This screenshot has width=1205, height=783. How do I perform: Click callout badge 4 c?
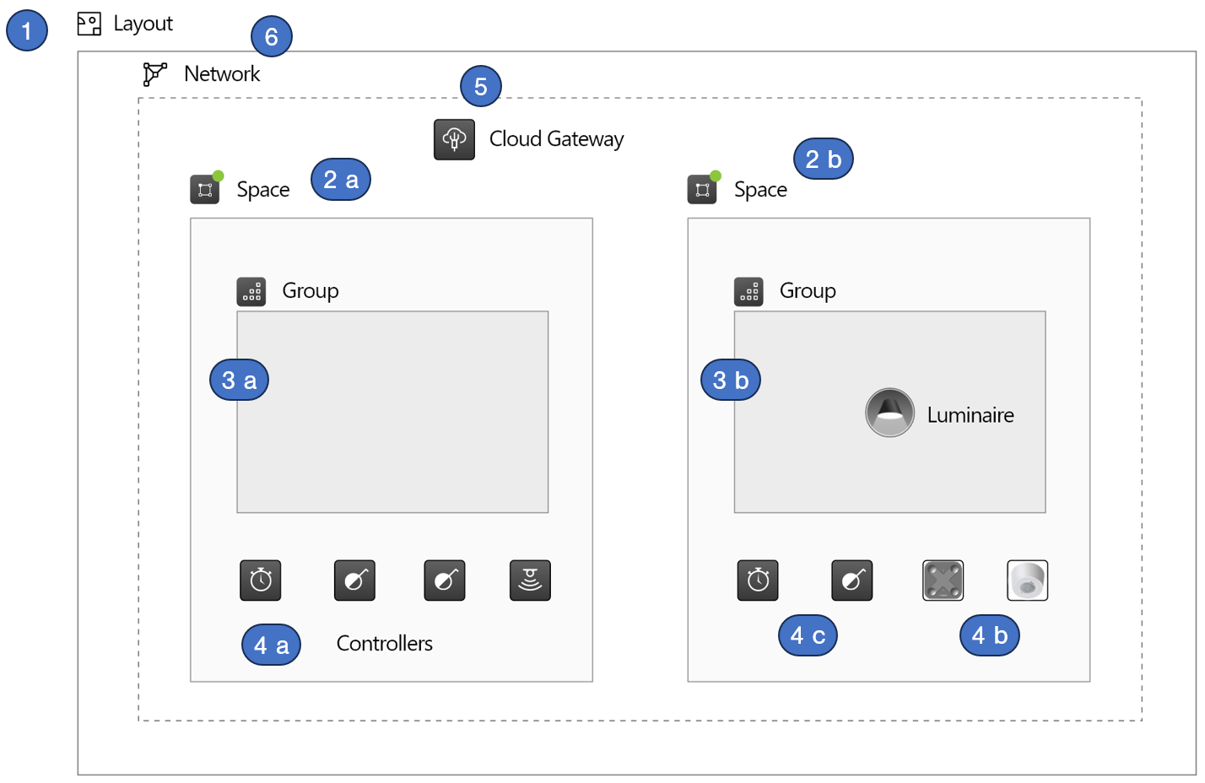click(808, 636)
